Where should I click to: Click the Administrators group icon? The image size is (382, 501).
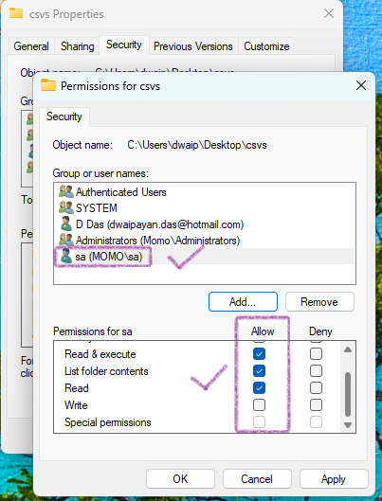(66, 241)
